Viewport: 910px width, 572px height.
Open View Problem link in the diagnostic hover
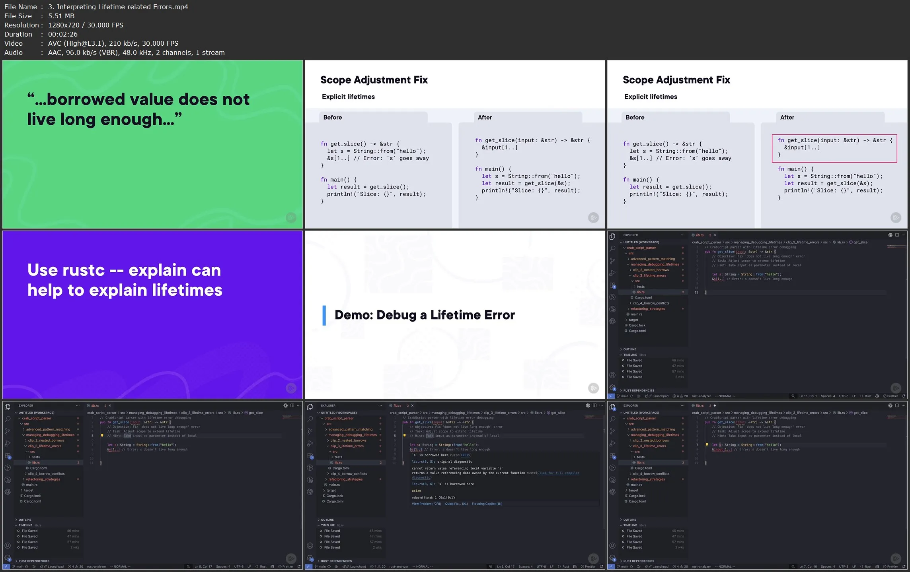pos(426,504)
